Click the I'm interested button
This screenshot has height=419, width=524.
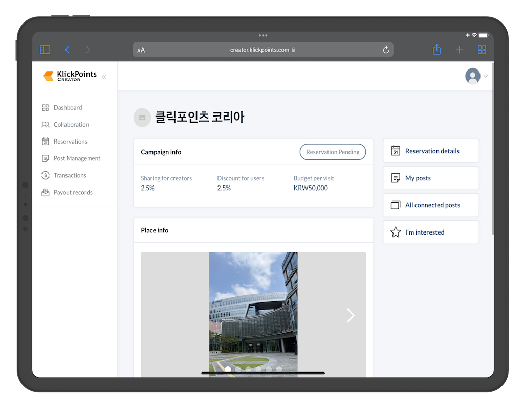pyautogui.click(x=431, y=232)
